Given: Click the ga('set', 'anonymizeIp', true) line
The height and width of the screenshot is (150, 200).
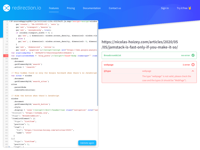Looking at the screenshot, I should coord(33,30).
